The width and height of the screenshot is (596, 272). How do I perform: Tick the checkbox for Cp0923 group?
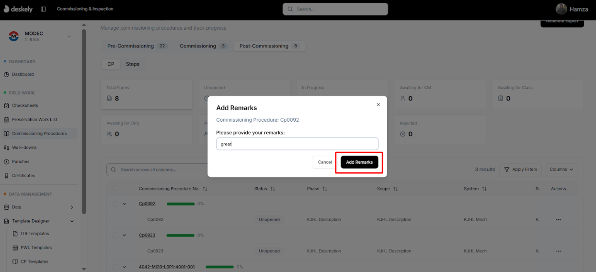(115, 235)
